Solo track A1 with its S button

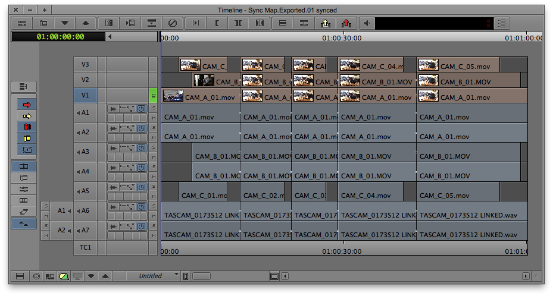tap(154, 108)
